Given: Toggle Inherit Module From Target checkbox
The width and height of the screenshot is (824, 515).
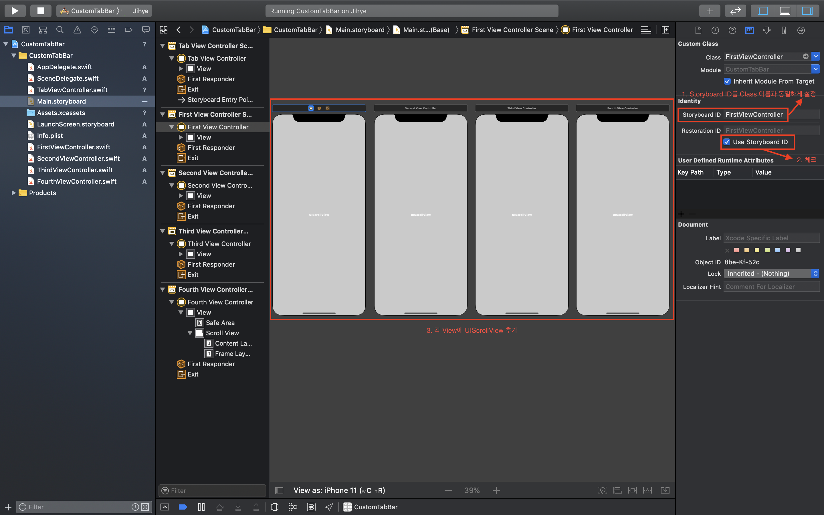Looking at the screenshot, I should coord(727,82).
